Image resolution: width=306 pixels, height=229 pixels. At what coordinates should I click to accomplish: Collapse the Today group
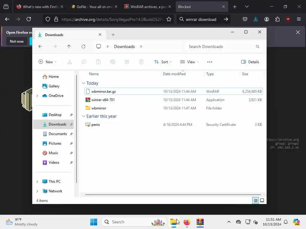[83, 83]
